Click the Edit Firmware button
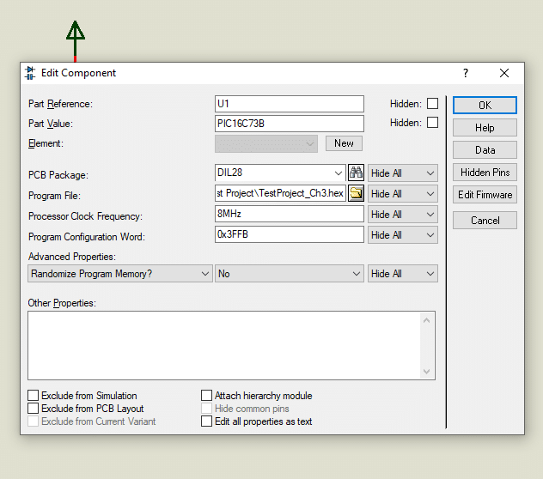Image resolution: width=543 pixels, height=479 pixels. point(485,195)
